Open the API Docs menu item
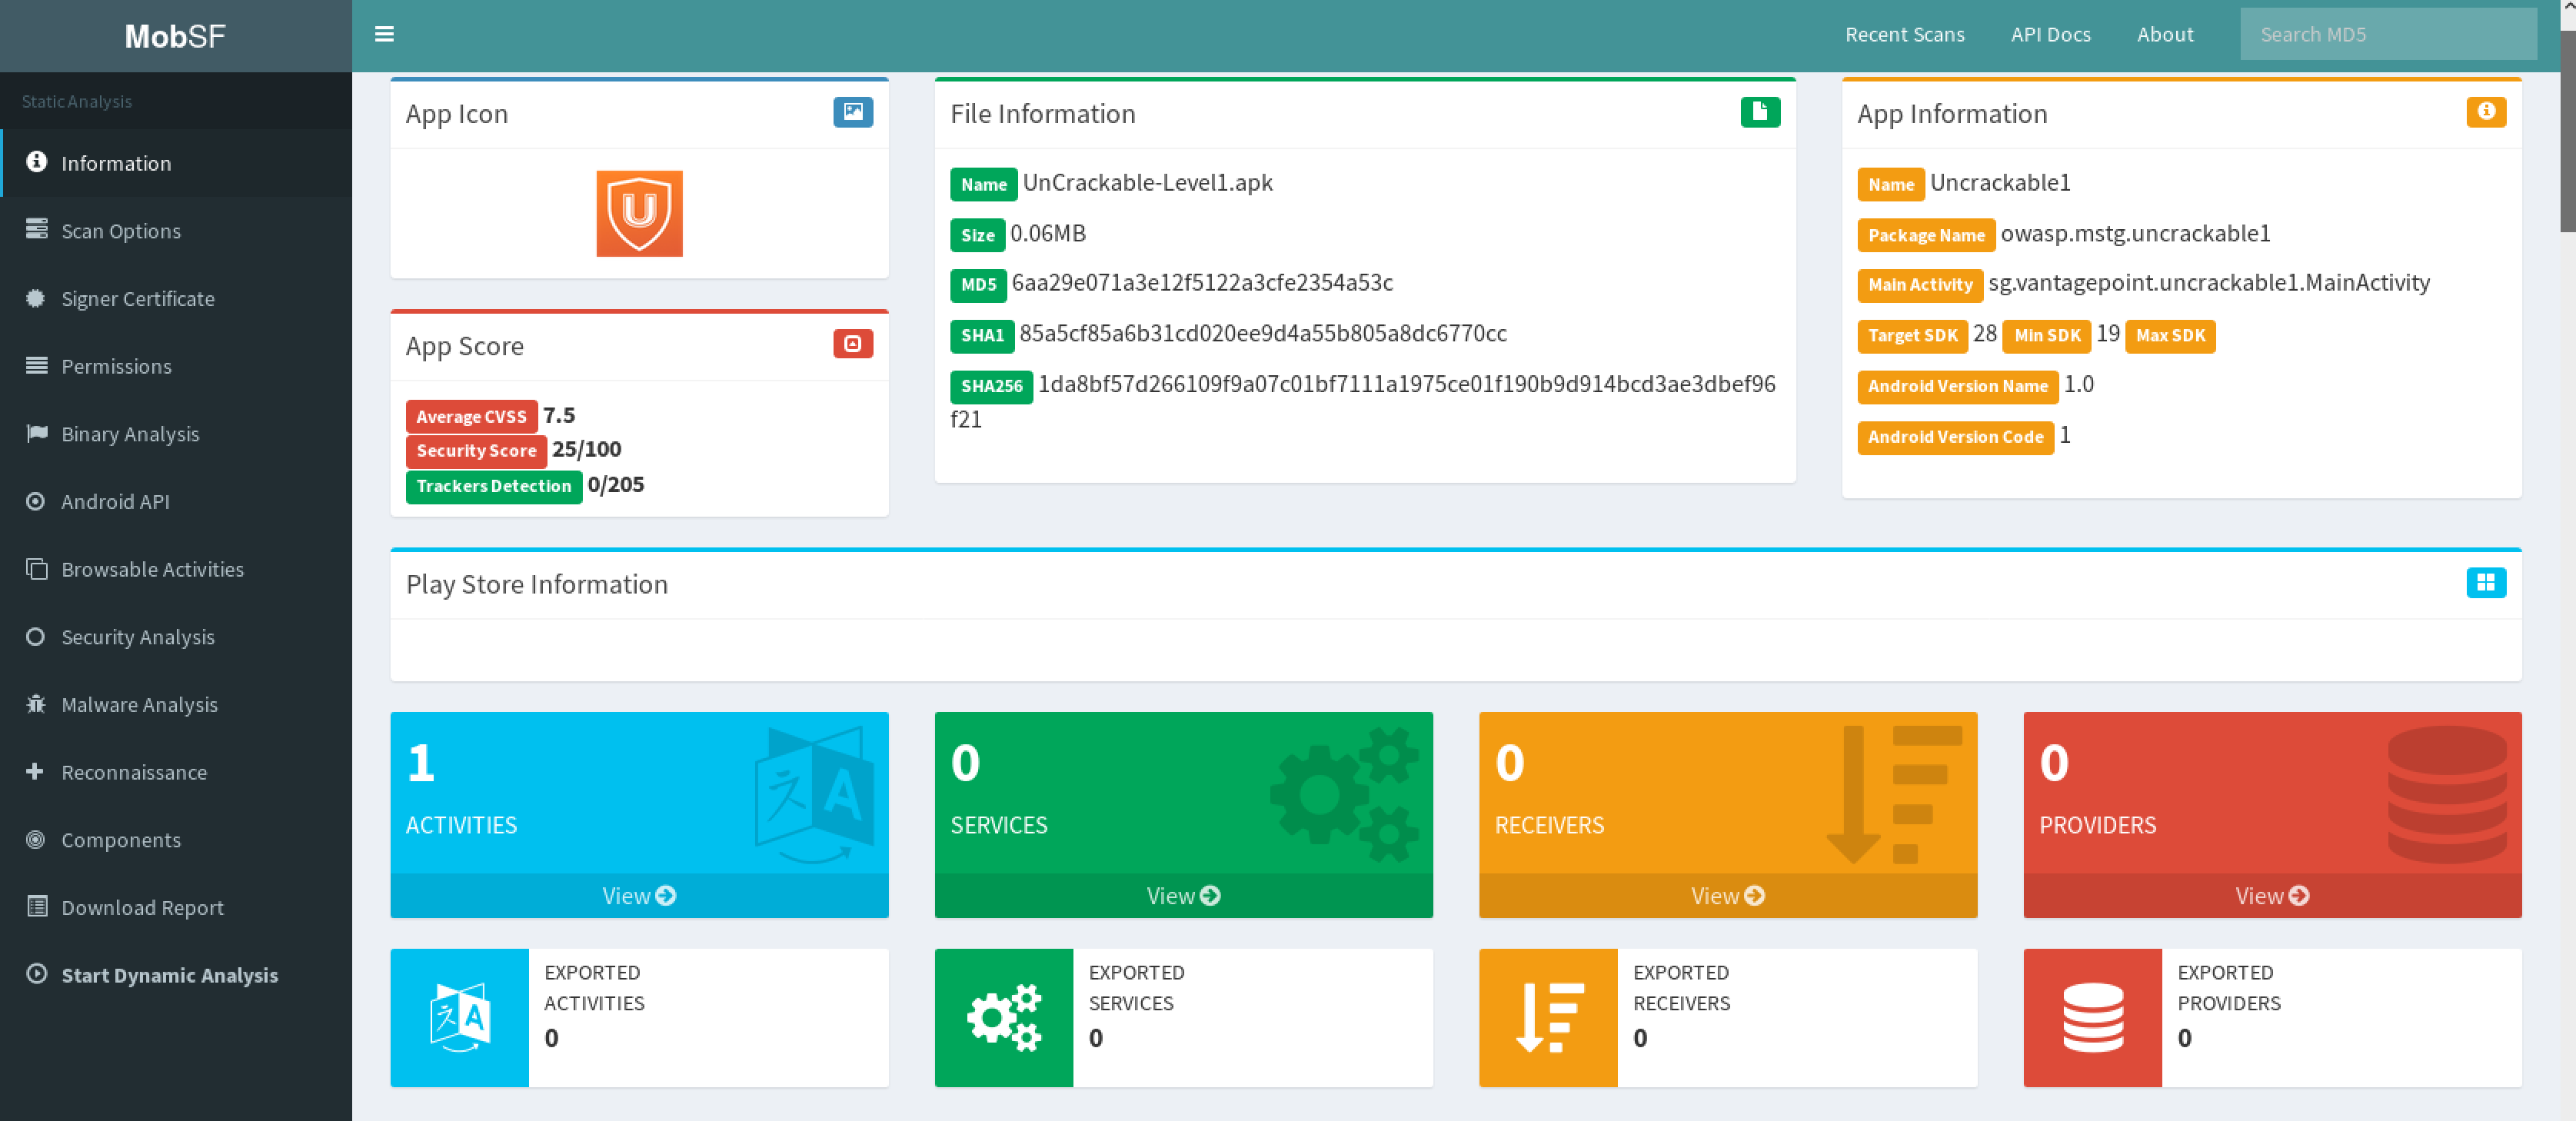The image size is (2576, 1121). click(2050, 34)
